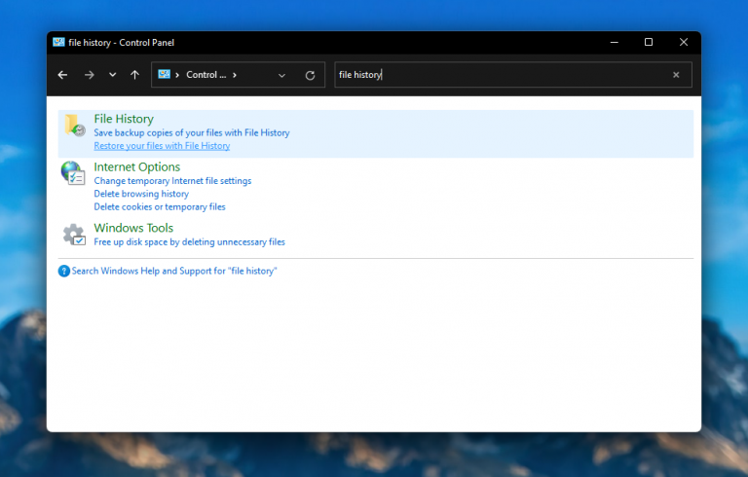Image resolution: width=748 pixels, height=477 pixels.
Task: Navigate up one level with up arrow
Action: (x=135, y=75)
